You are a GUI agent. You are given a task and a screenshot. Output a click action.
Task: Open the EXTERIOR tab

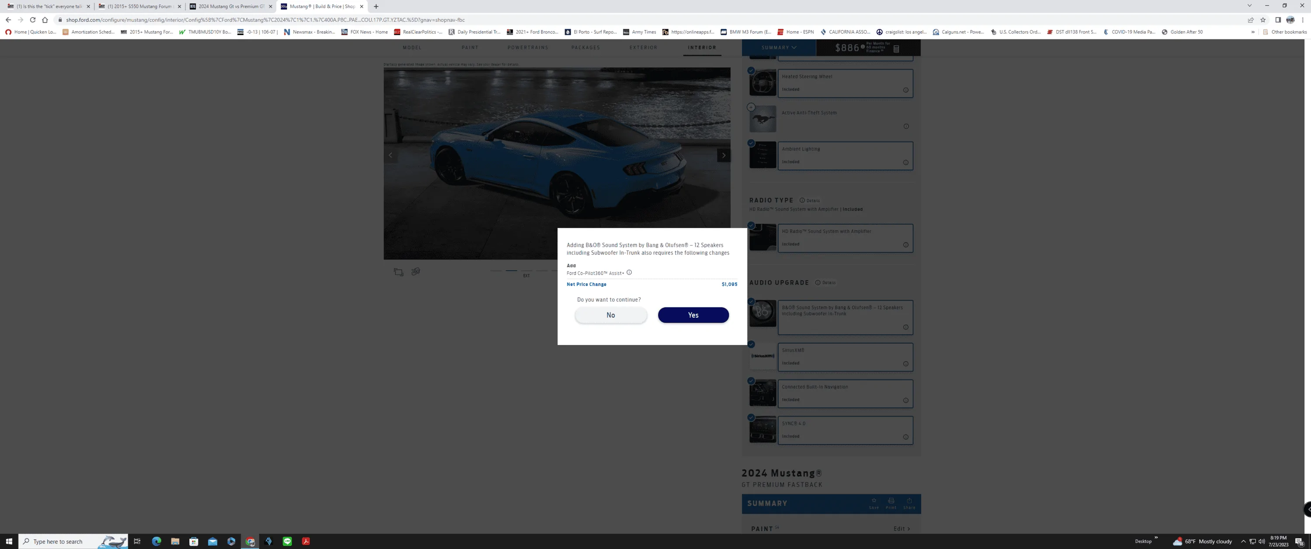point(643,47)
